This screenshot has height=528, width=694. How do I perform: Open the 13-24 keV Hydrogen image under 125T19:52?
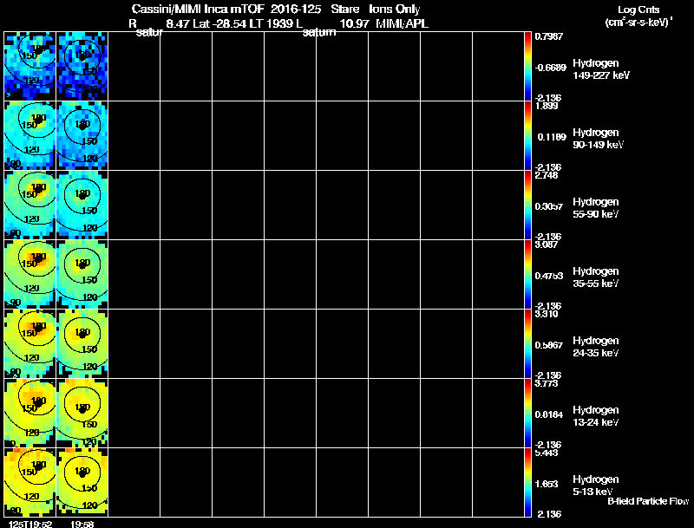(30, 413)
